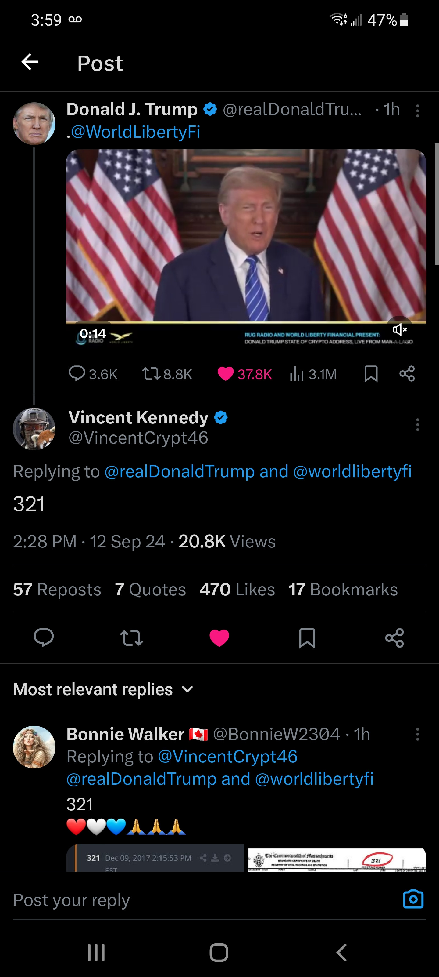
Task: Open the @WorldLibertyFi mention link
Action: [135, 132]
